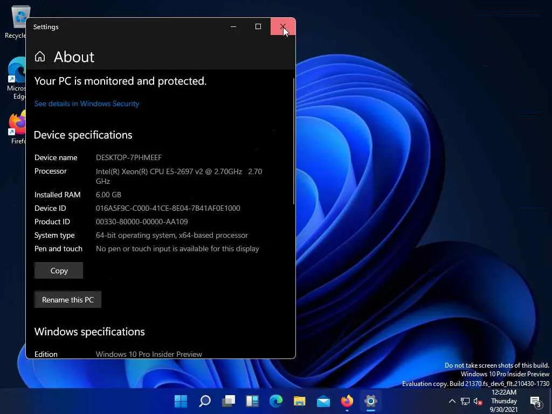Click the 64-bit operating system text
552x414 pixels.
[x=172, y=235]
